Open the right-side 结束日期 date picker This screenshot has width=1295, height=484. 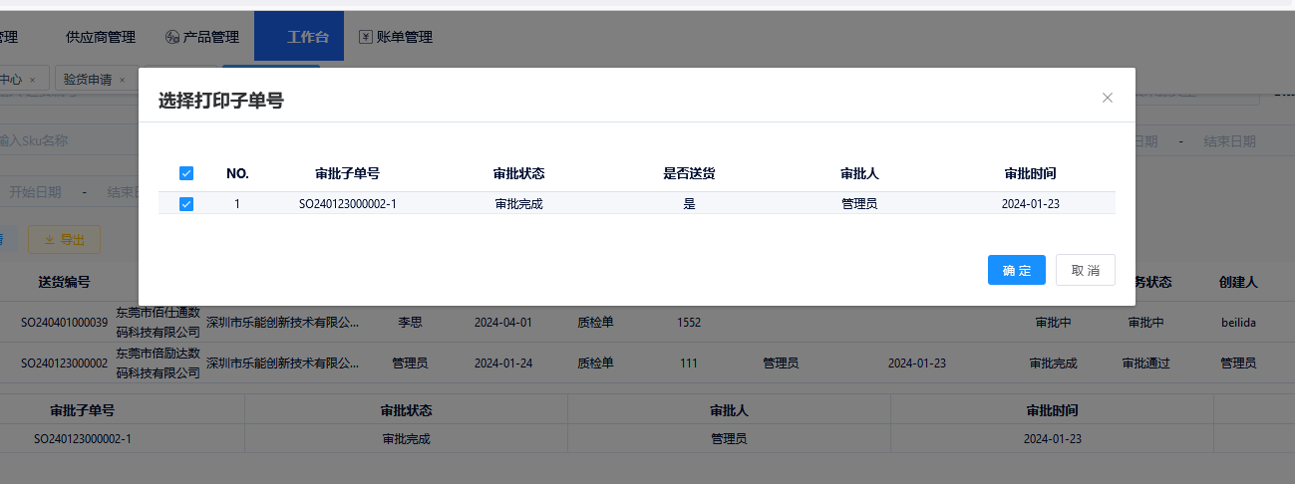click(x=1228, y=141)
